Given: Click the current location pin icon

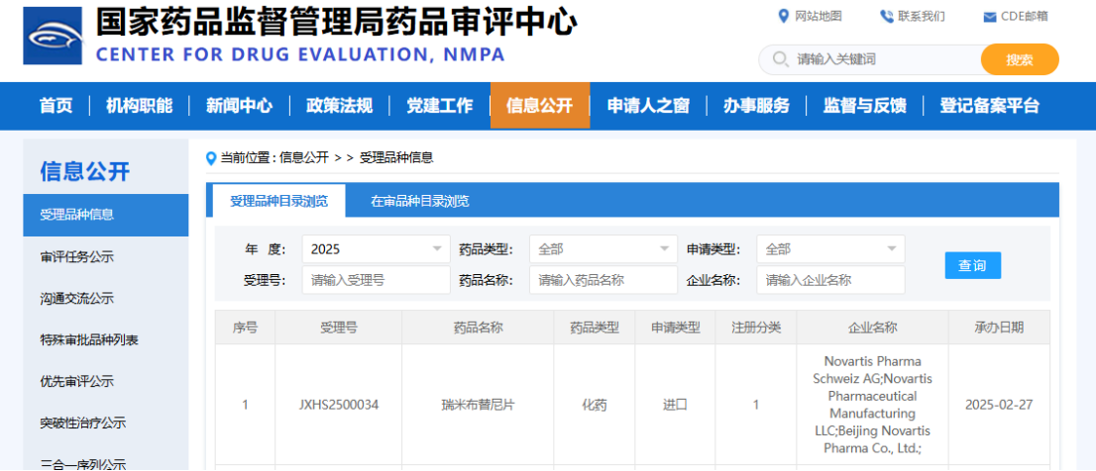Looking at the screenshot, I should [210, 157].
